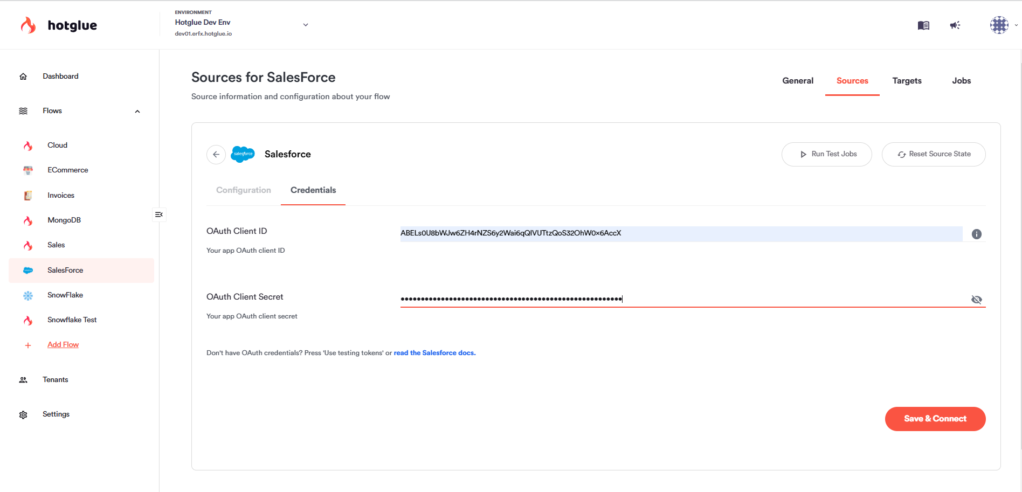Open the Invoices flow
The height and width of the screenshot is (492, 1022).
(x=61, y=196)
